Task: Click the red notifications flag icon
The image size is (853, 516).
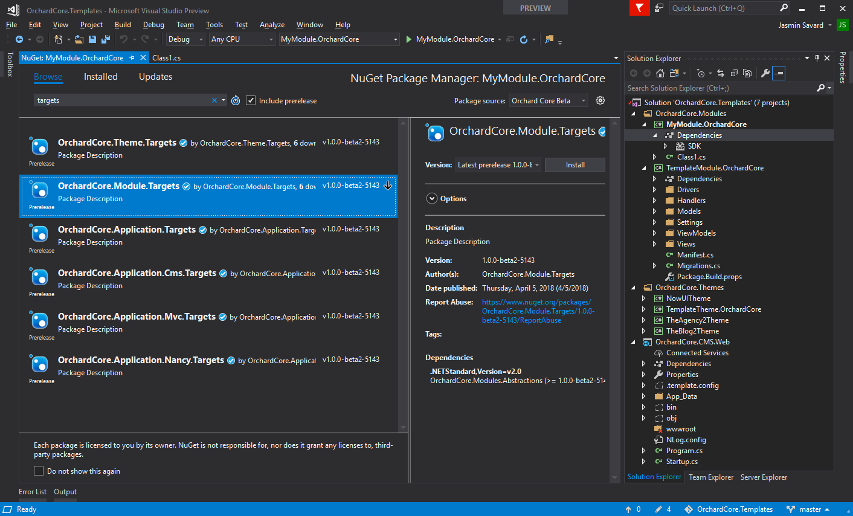Action: pyautogui.click(x=639, y=8)
